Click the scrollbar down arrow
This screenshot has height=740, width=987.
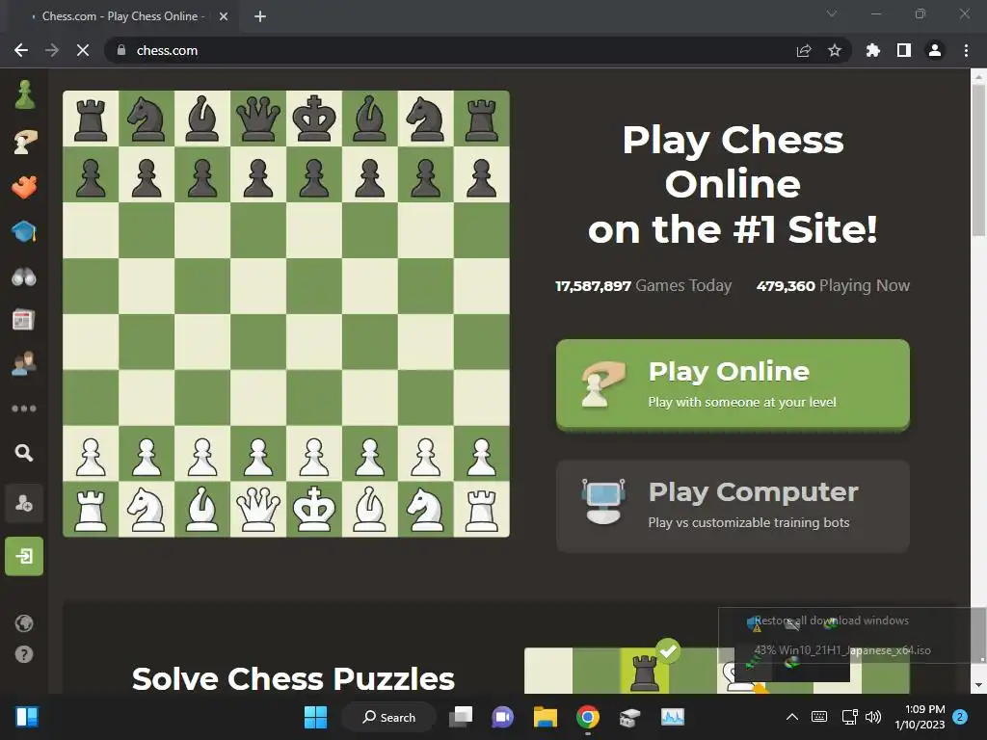pos(979,685)
